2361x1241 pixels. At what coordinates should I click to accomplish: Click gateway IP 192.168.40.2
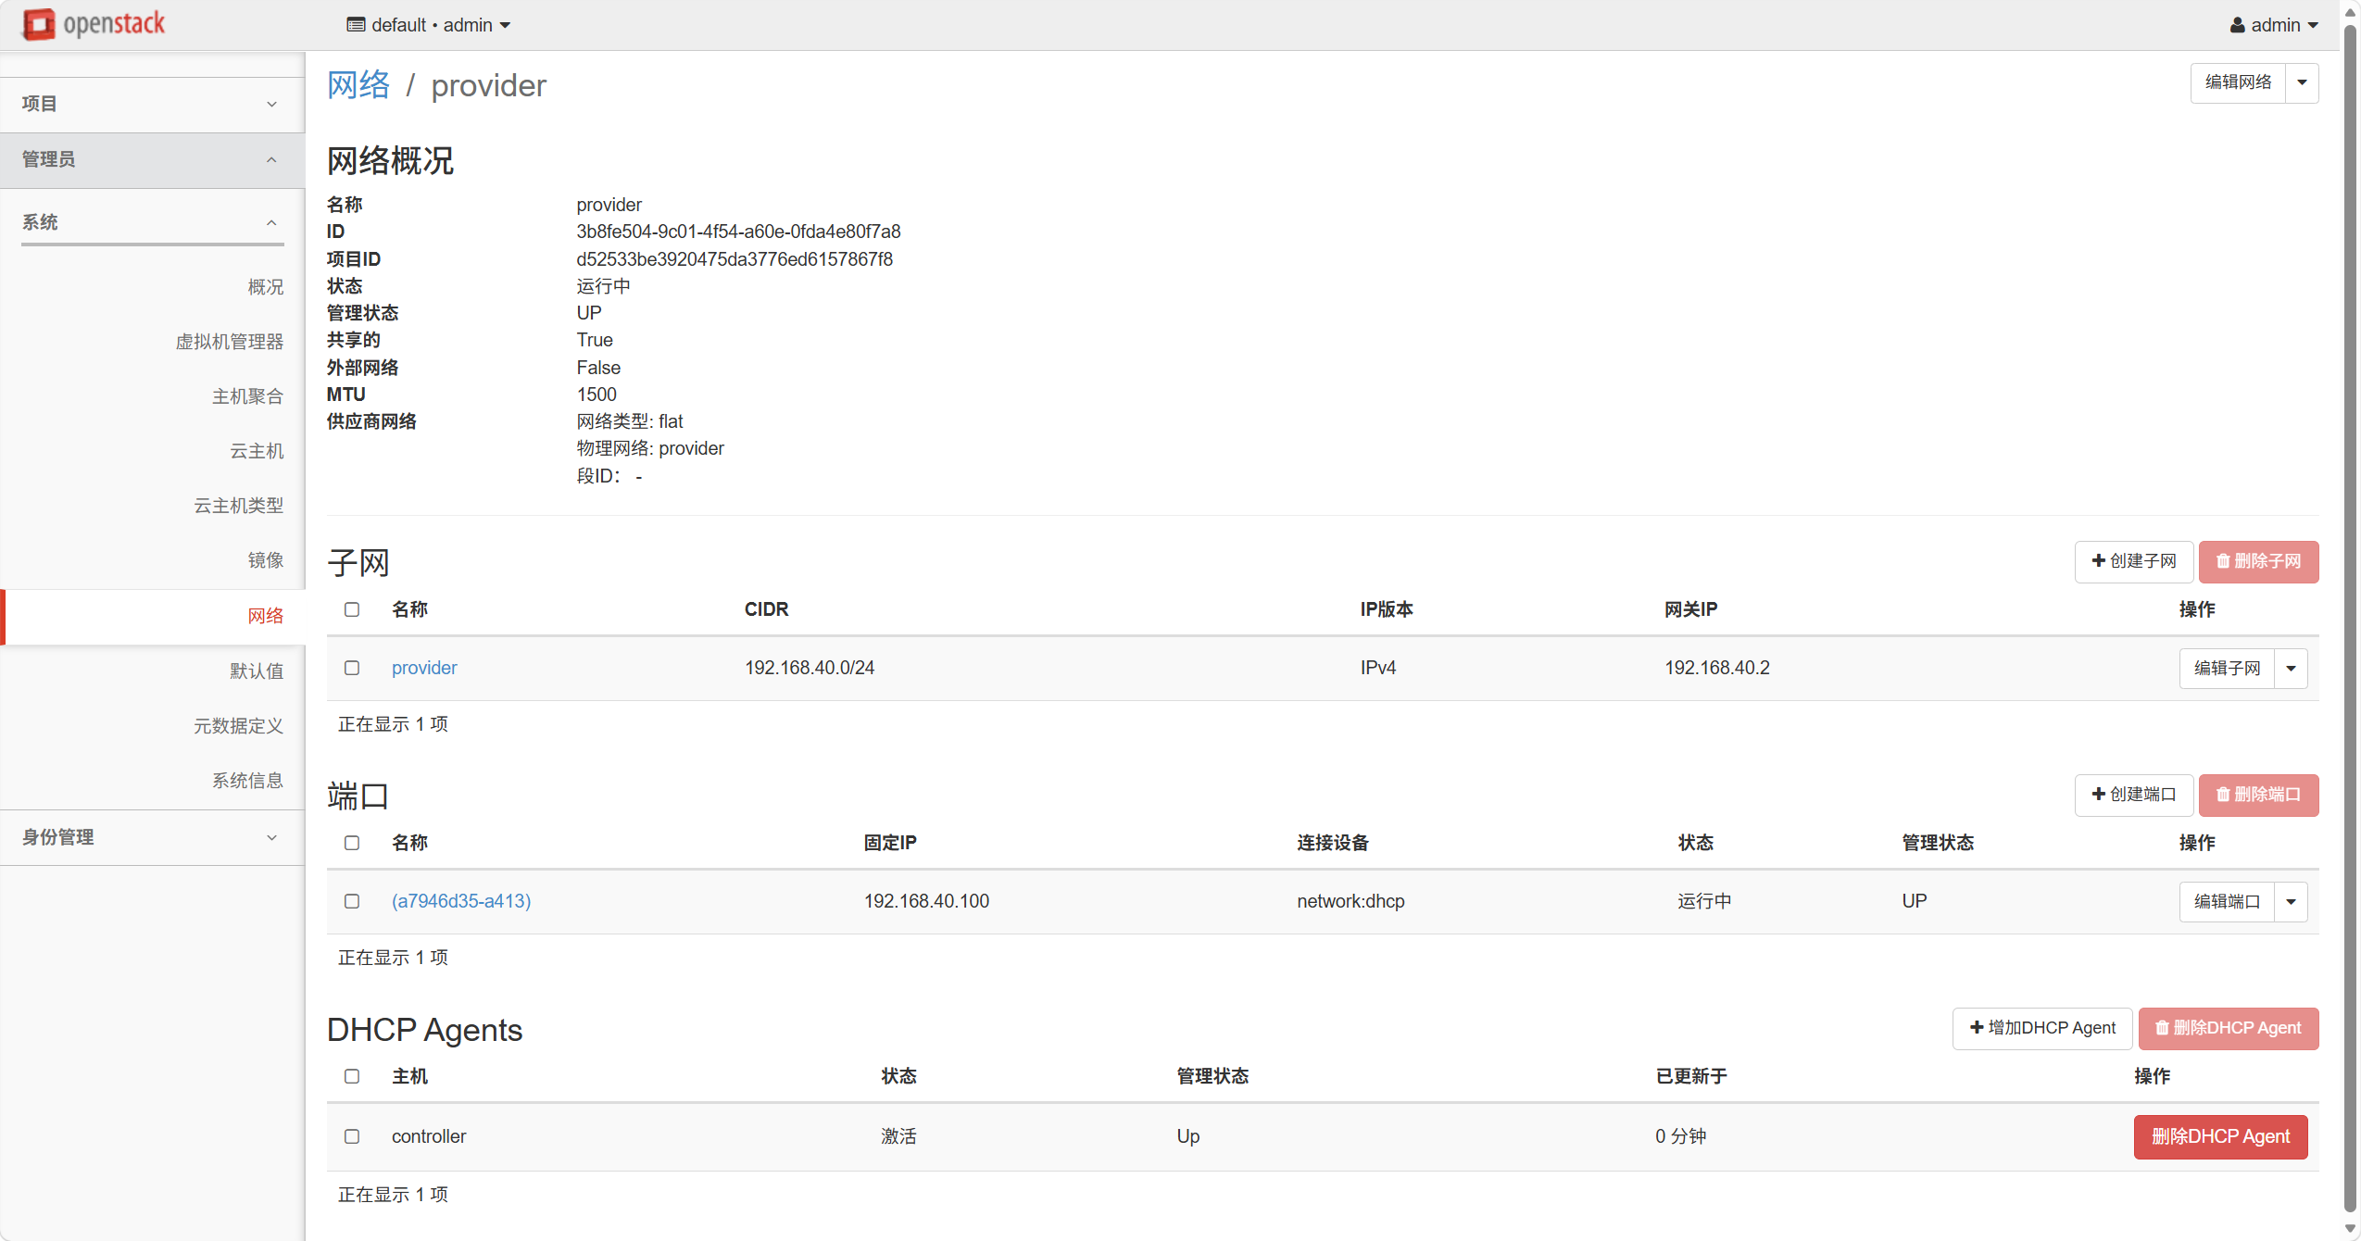coord(1717,668)
